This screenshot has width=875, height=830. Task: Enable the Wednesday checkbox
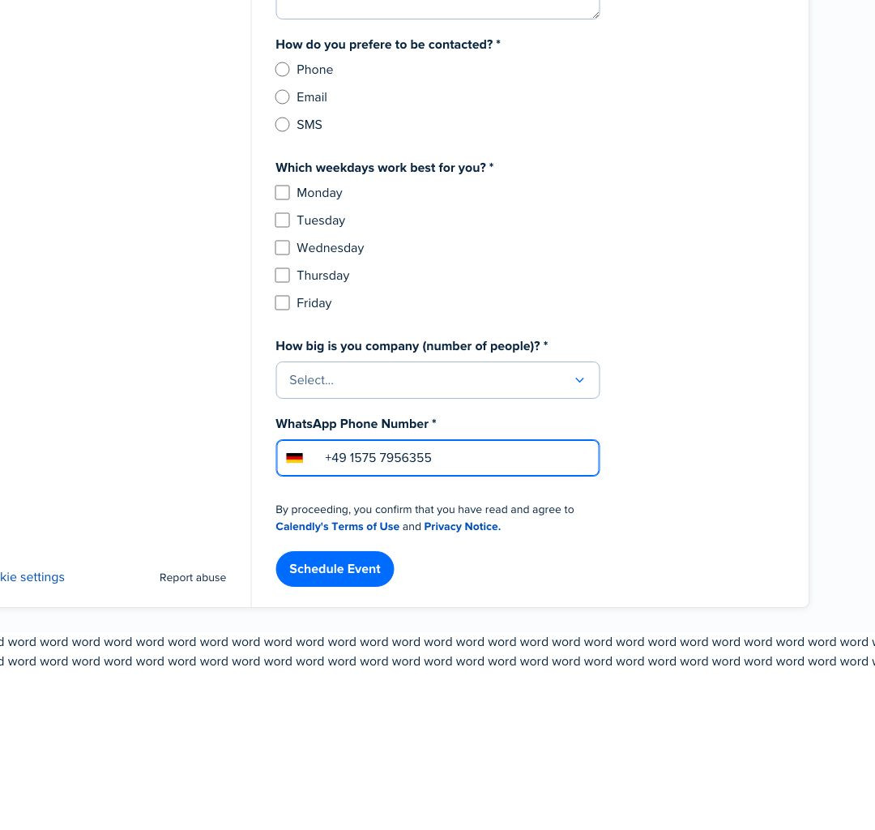(x=283, y=248)
